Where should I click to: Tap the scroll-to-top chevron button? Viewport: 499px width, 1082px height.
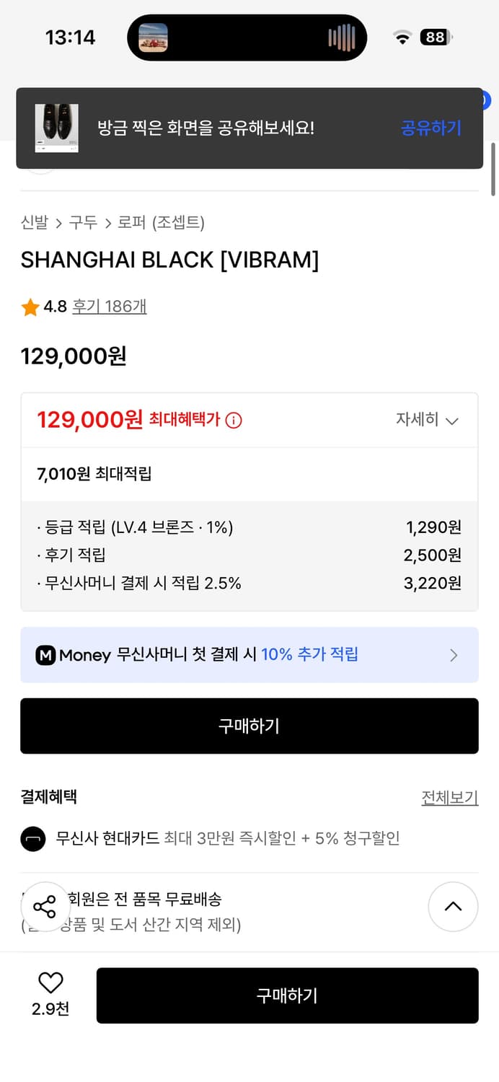click(453, 907)
